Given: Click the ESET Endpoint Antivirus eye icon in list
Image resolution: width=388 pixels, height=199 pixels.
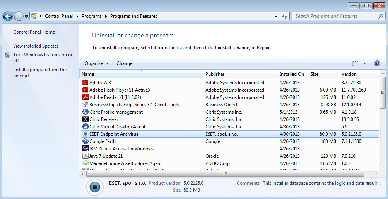Looking at the screenshot, I should (85, 134).
